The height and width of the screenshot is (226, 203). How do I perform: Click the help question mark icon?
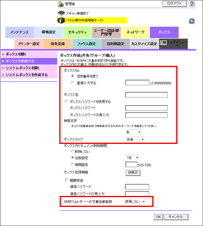192,4
